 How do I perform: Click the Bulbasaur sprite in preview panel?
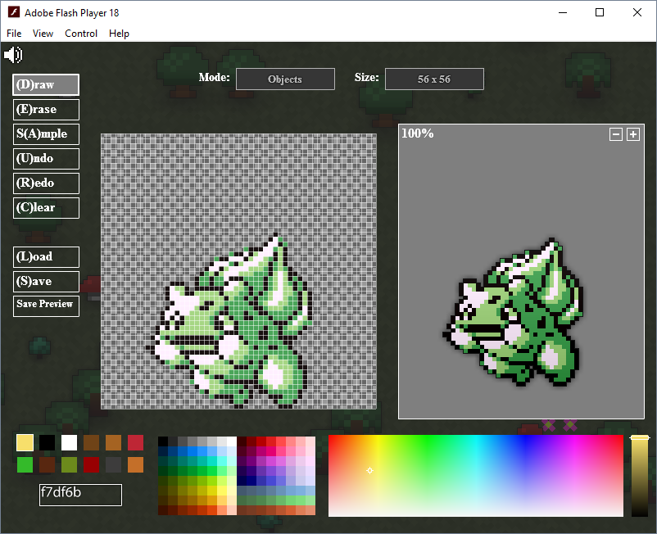pyautogui.click(x=514, y=313)
